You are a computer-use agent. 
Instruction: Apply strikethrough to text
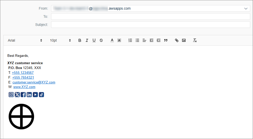point(101,40)
